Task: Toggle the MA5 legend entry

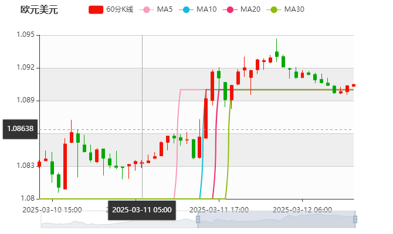Action: click(156, 9)
